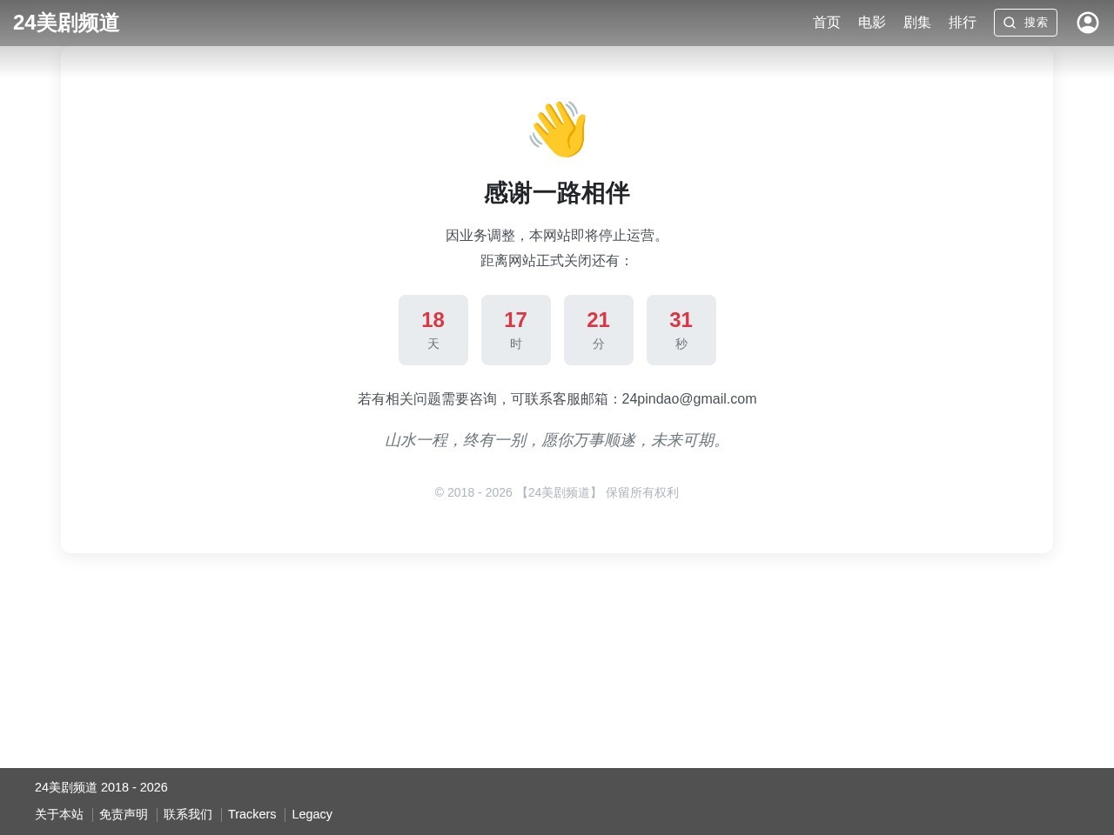This screenshot has width=1114, height=835.
Task: Click the 24美剧频道 site logo
Action: coord(66,23)
